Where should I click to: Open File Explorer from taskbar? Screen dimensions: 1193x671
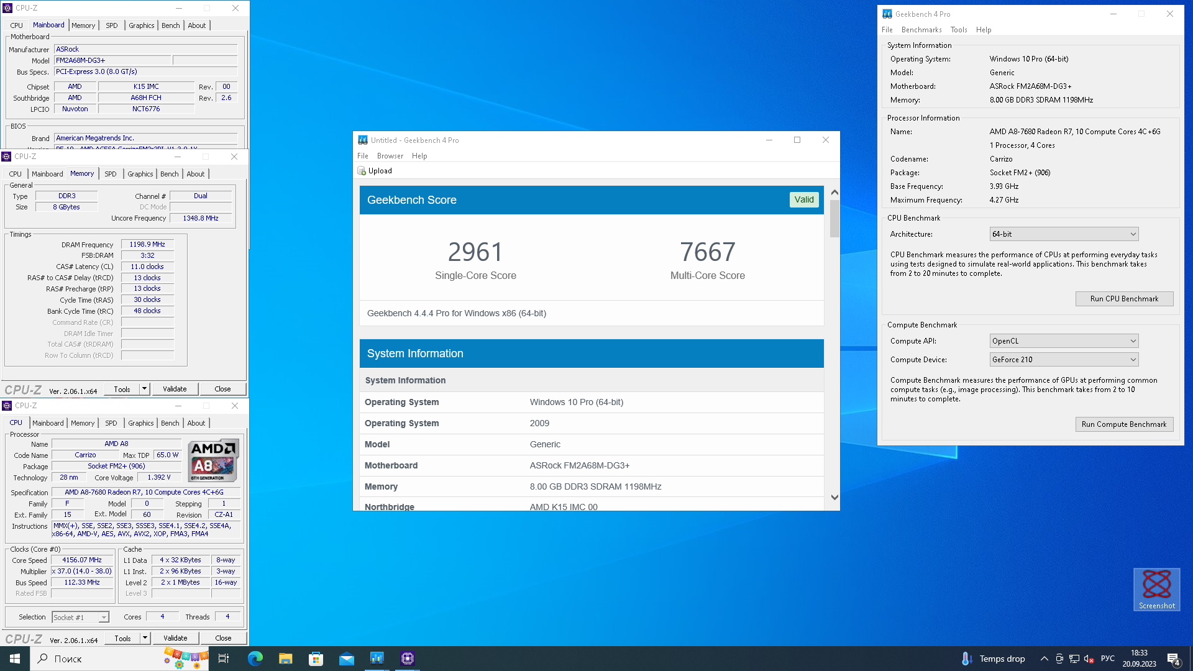click(x=285, y=659)
